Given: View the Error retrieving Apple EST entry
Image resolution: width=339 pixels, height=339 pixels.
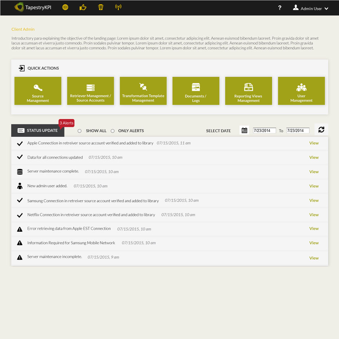Looking at the screenshot, I should (314, 229).
